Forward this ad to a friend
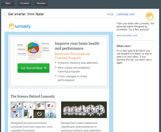The image size is (161, 132). [x=24, y=3]
